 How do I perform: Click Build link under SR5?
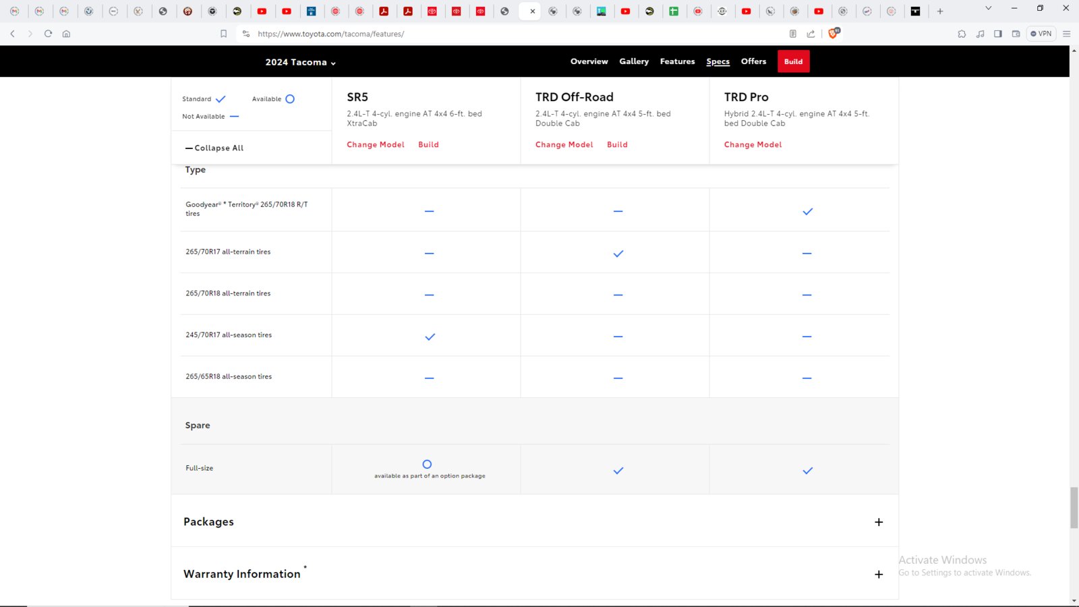click(428, 144)
